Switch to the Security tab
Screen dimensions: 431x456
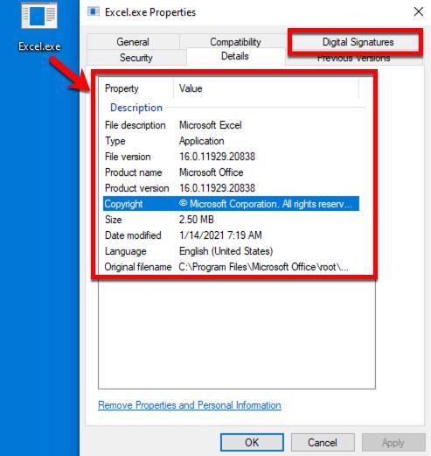pyautogui.click(x=136, y=58)
